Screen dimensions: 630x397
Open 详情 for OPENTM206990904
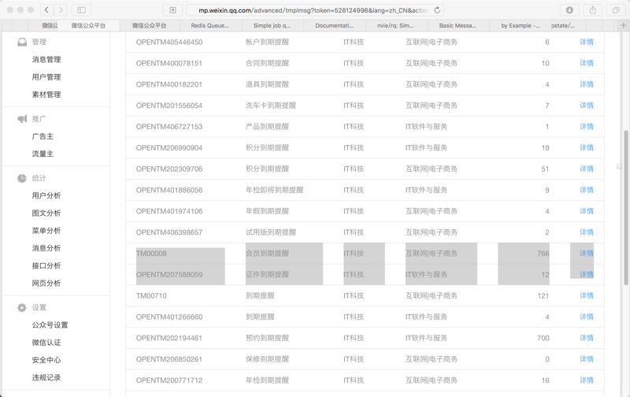[586, 148]
